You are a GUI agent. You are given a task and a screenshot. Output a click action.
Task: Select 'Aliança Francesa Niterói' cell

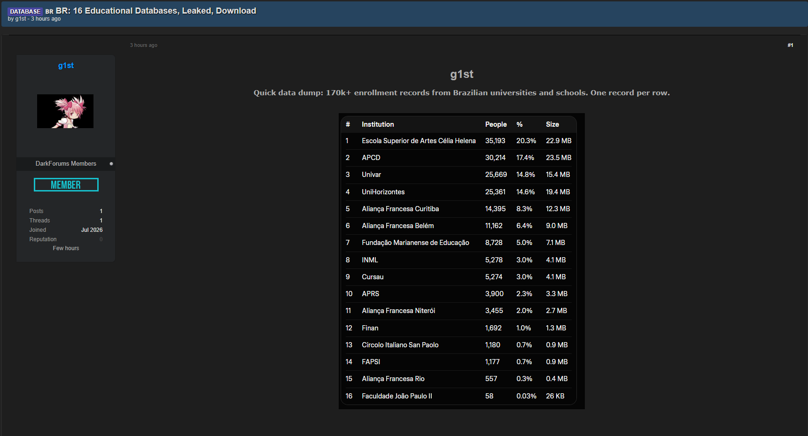coord(398,311)
